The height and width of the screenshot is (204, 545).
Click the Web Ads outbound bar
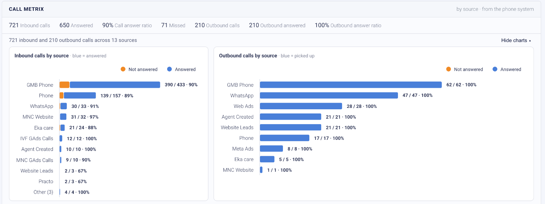[x=301, y=106]
